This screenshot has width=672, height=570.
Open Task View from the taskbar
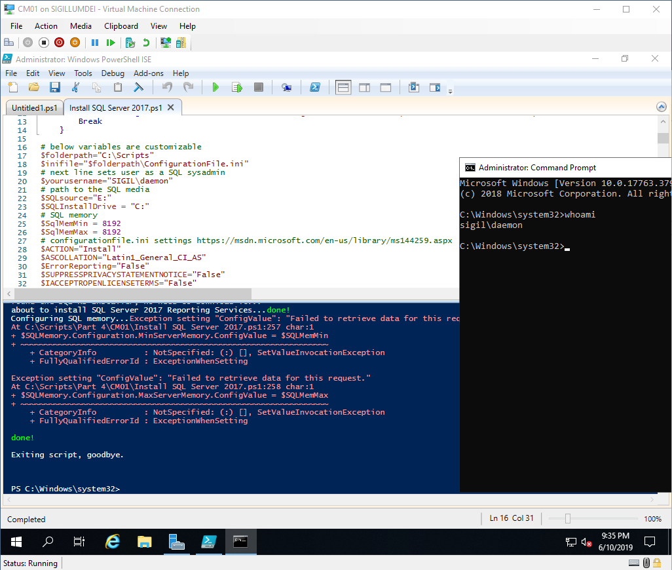click(x=79, y=542)
